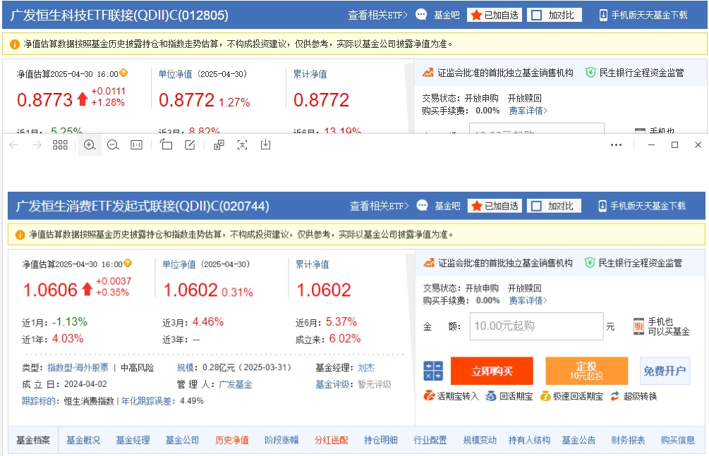Click the 年化跟踪误差 link
Screen dimensions: 709x456
coord(146,401)
